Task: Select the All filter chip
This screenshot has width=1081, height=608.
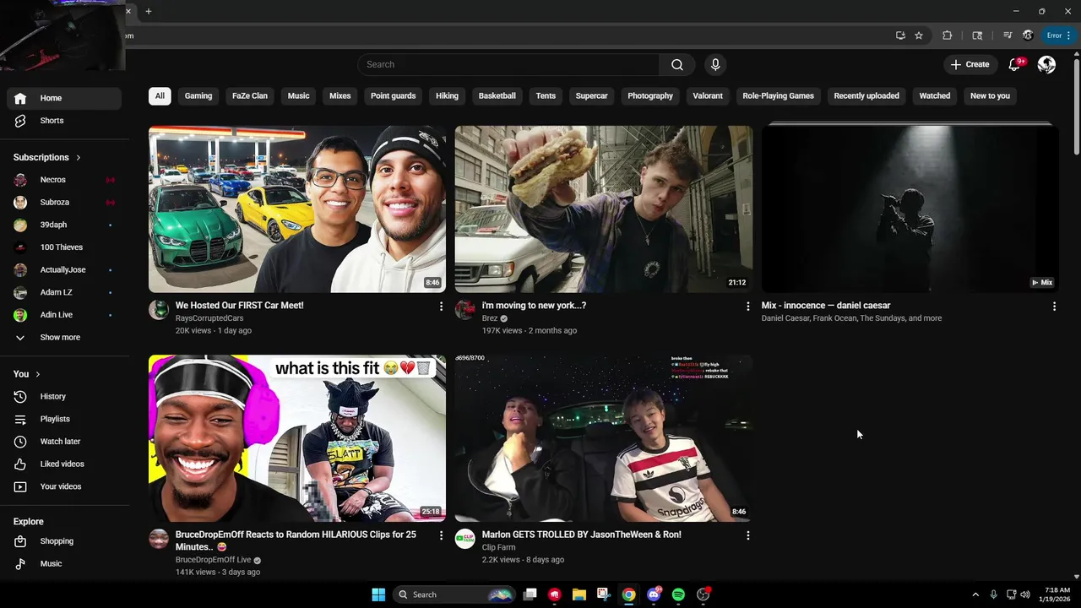Action: click(160, 96)
